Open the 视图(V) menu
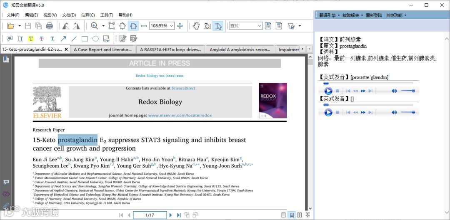Image resolution: width=450 pixels, height=220 pixels. point(50,15)
